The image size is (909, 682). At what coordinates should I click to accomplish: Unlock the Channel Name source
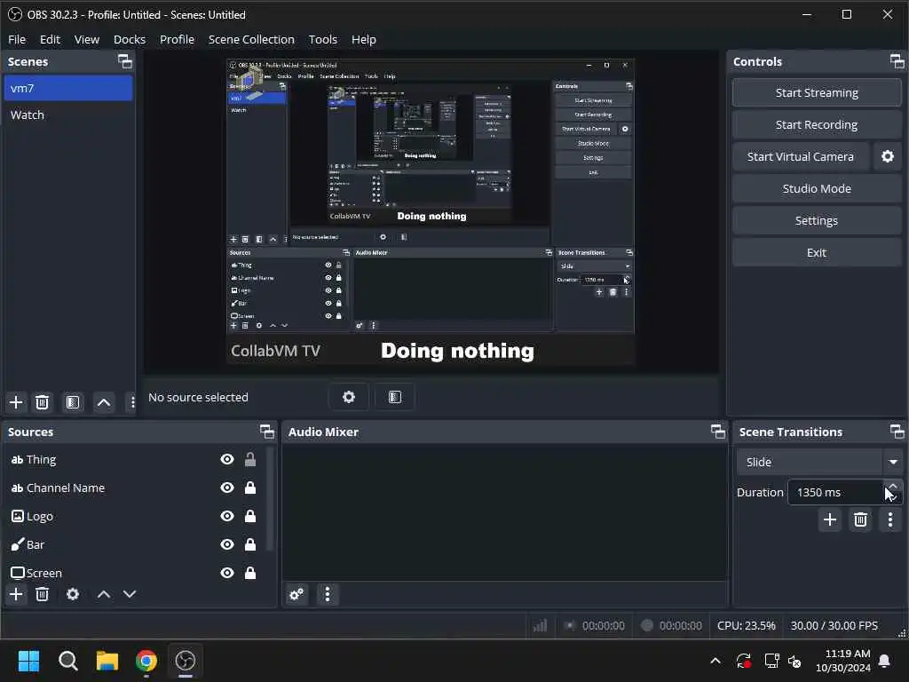[x=249, y=488]
